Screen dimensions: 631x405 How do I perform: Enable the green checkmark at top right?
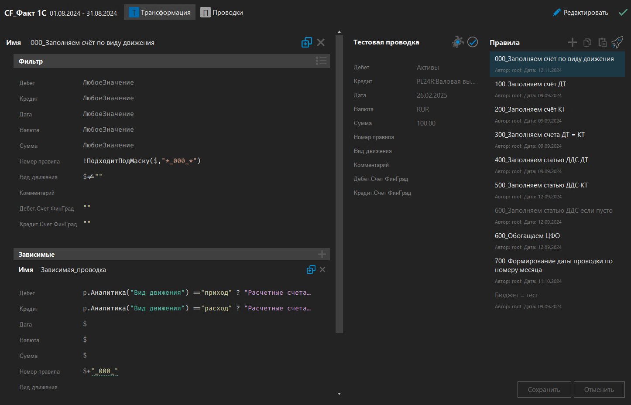coord(623,12)
